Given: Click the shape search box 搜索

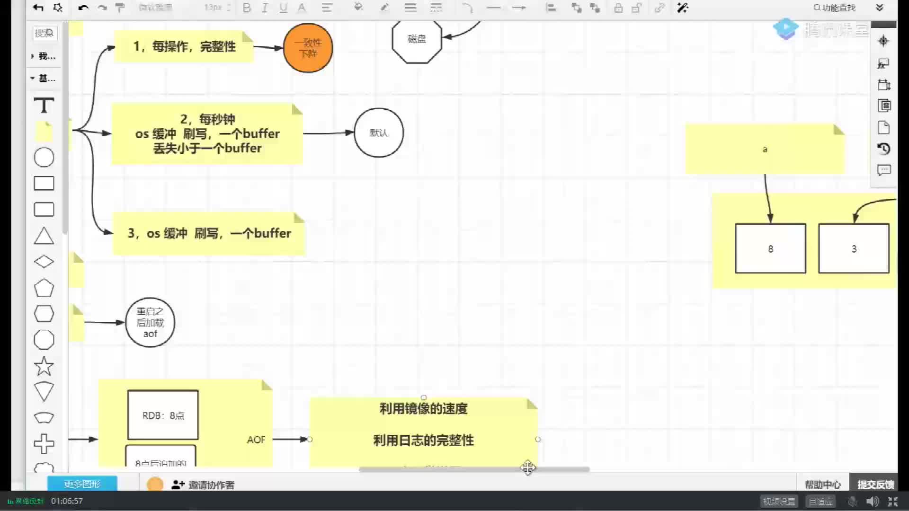Looking at the screenshot, I should click(45, 33).
